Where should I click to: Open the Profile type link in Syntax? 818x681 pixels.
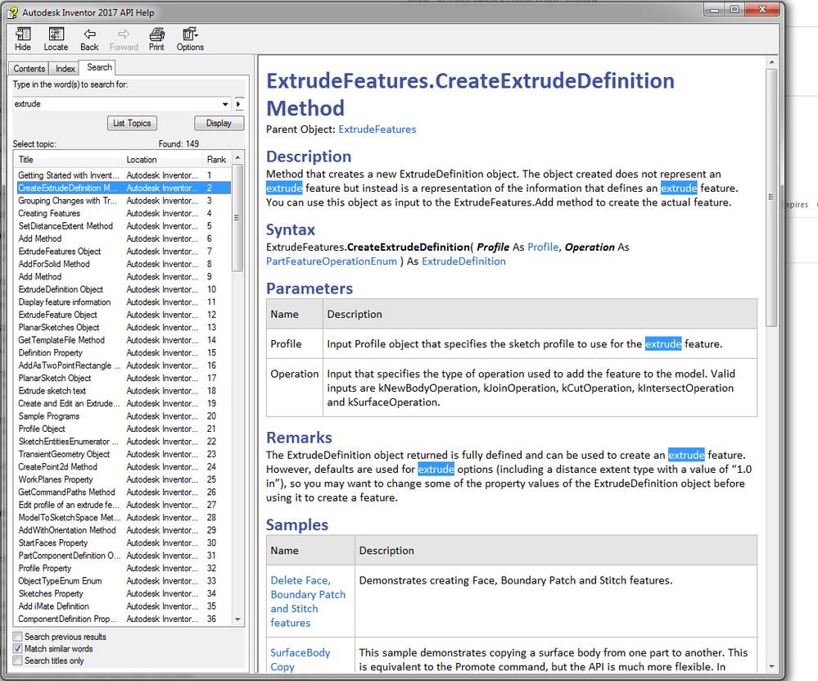(543, 247)
